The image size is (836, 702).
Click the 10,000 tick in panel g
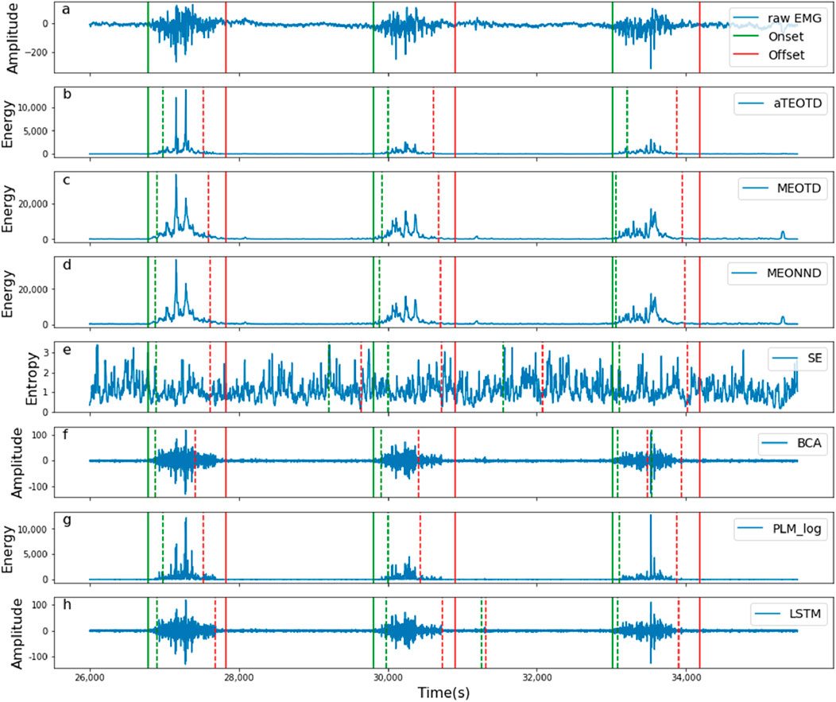(33, 529)
